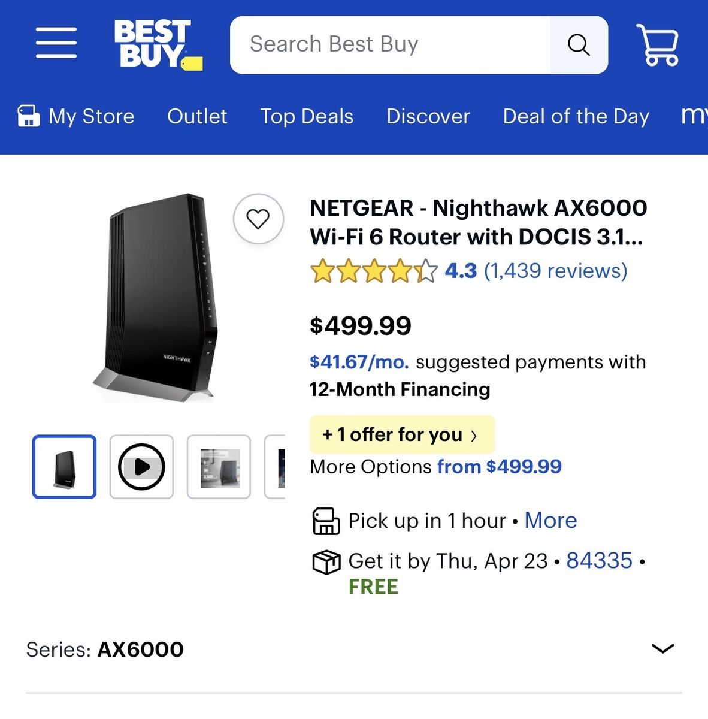The width and height of the screenshot is (708, 719).
Task: Toggle the heart to save this product
Action: [x=258, y=219]
